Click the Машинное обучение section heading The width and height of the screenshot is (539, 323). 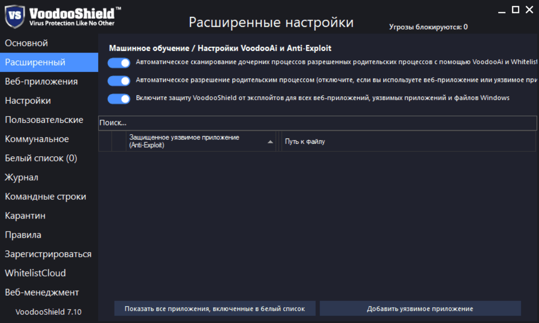pos(220,48)
